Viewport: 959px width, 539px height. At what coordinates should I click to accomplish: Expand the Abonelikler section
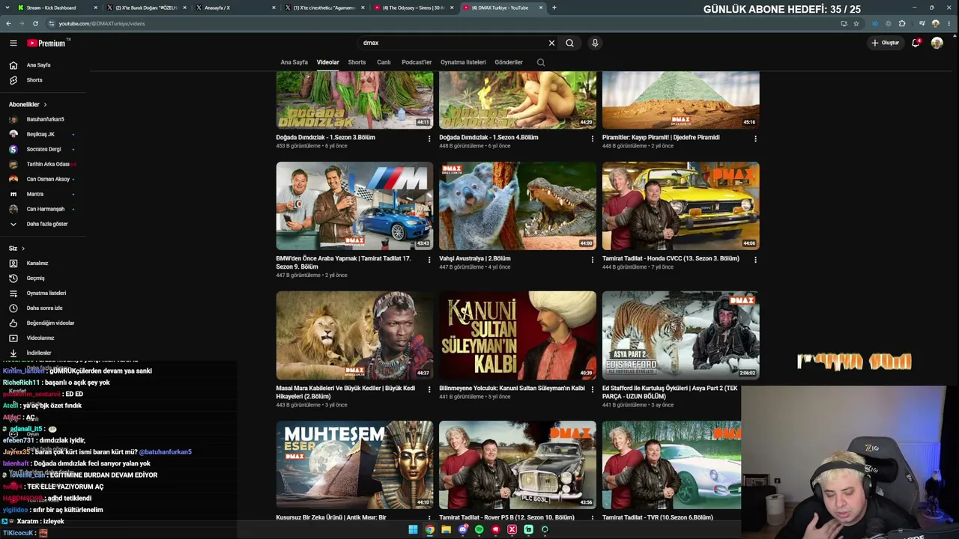coord(28,105)
